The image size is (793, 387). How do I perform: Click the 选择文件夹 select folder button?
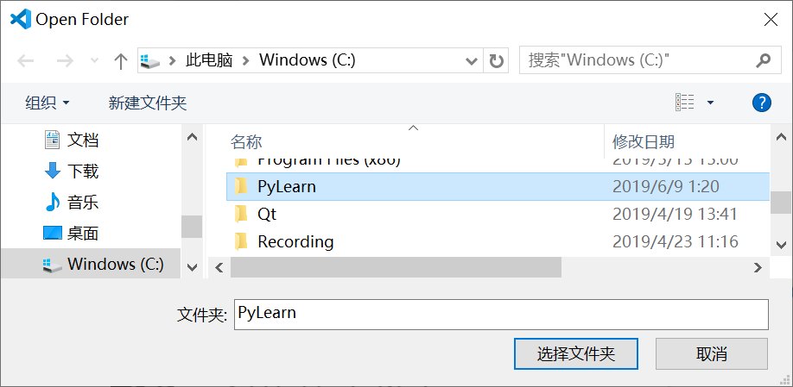click(x=575, y=353)
